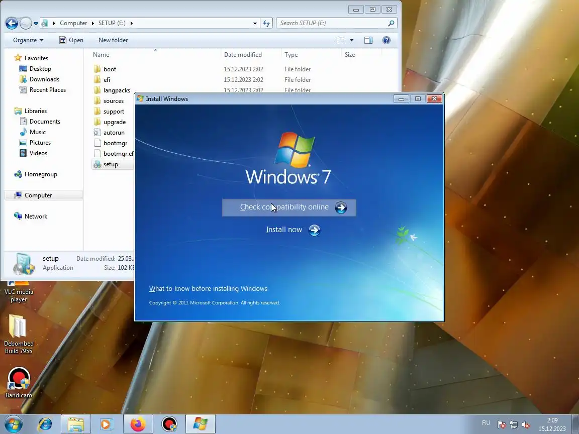Click SETUP (E:) in address breadcrumb

pos(112,23)
